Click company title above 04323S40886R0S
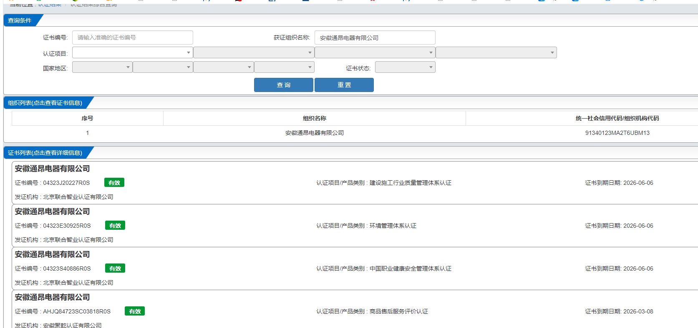The image size is (698, 328). click(x=53, y=254)
